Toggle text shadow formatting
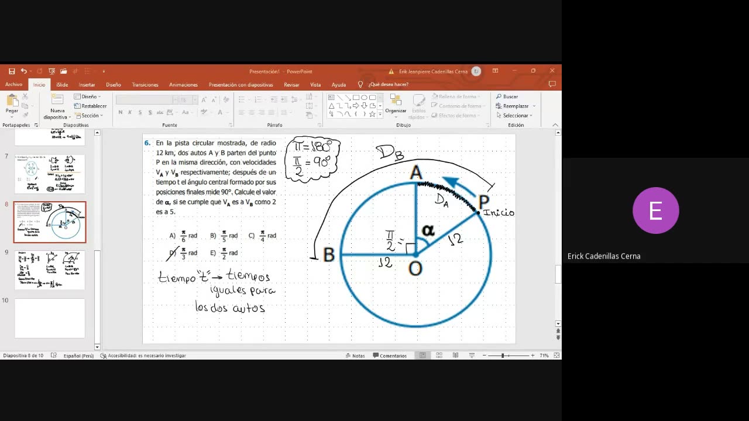 point(150,112)
